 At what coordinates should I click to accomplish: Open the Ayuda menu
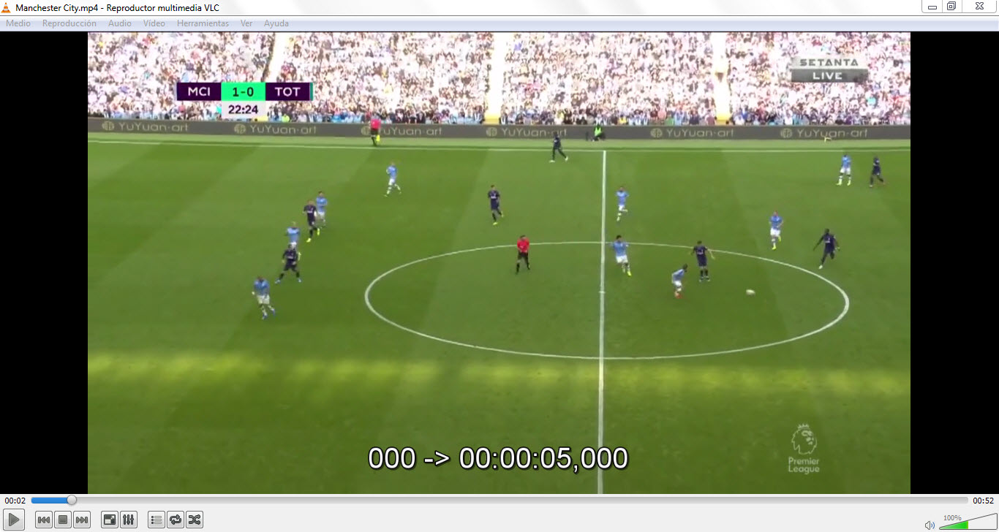[x=276, y=23]
